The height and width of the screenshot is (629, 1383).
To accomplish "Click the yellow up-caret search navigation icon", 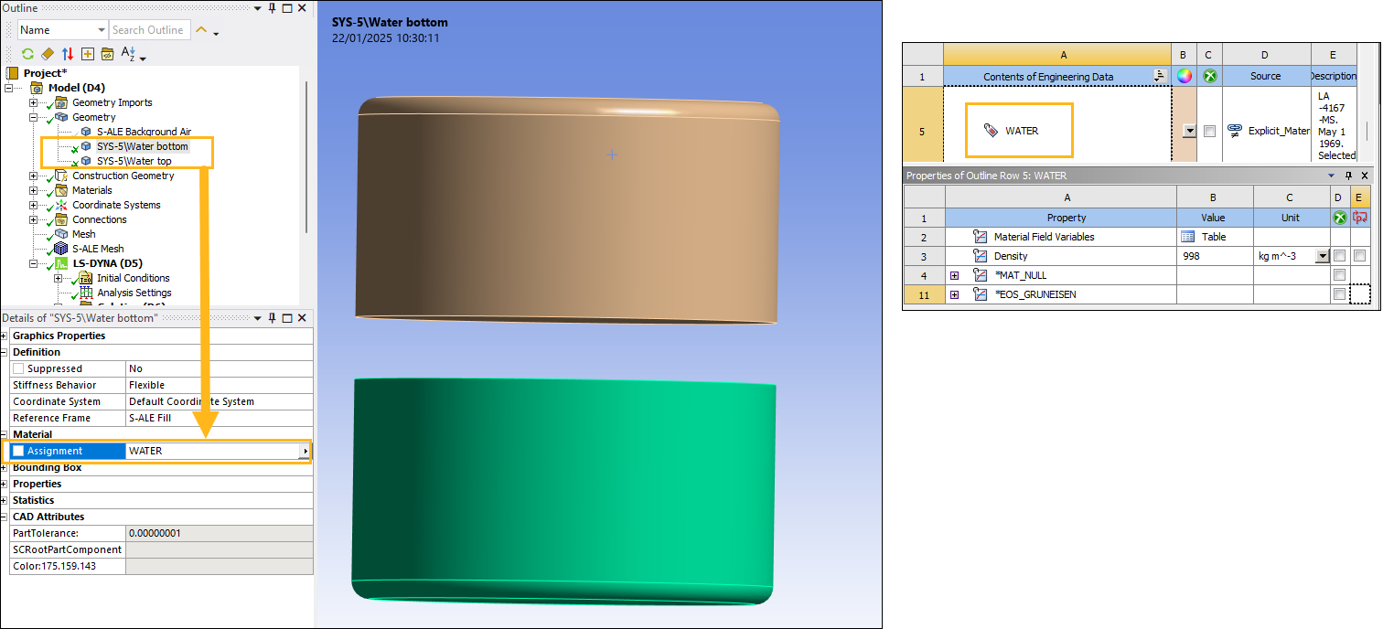I will 201,30.
